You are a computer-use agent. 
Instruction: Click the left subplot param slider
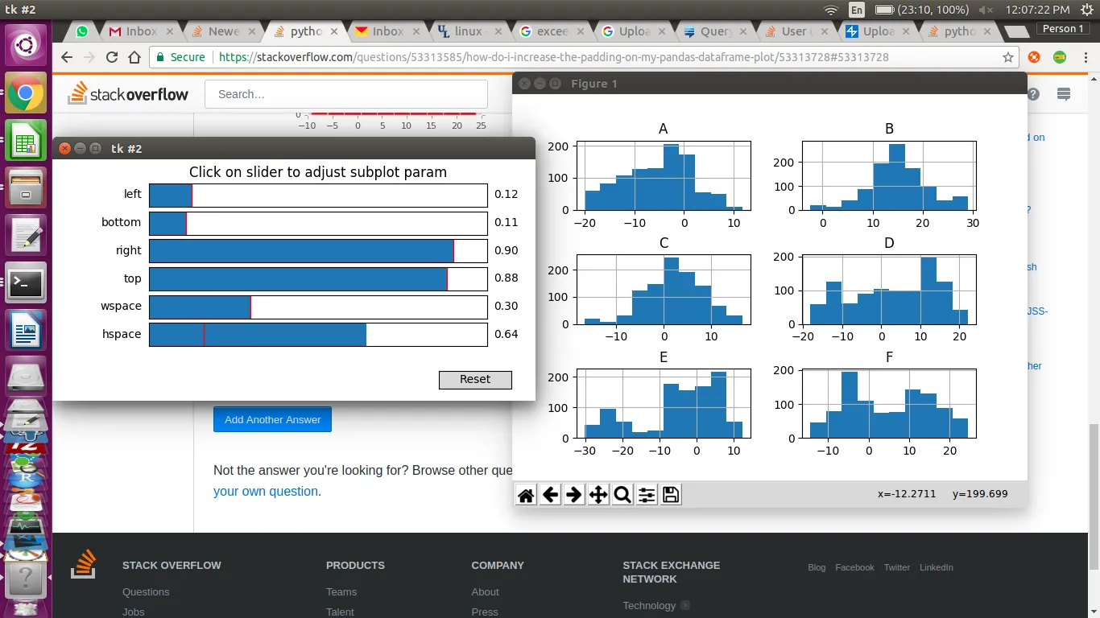tap(318, 195)
